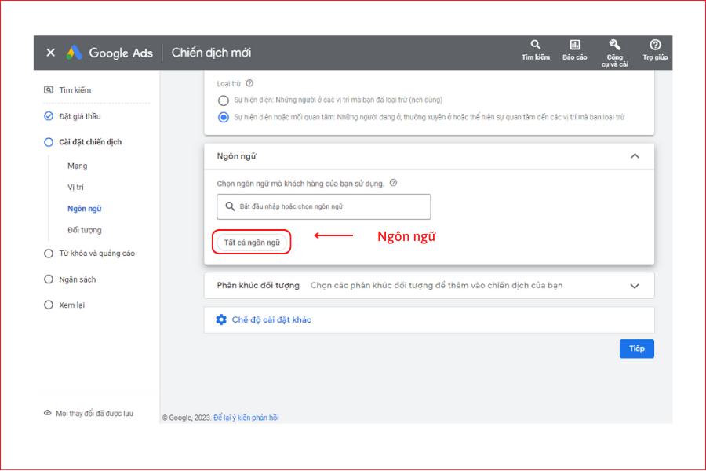The height and width of the screenshot is (471, 706).
Task: Select the Sự hiện diện exclusion option
Action: pyautogui.click(x=224, y=100)
